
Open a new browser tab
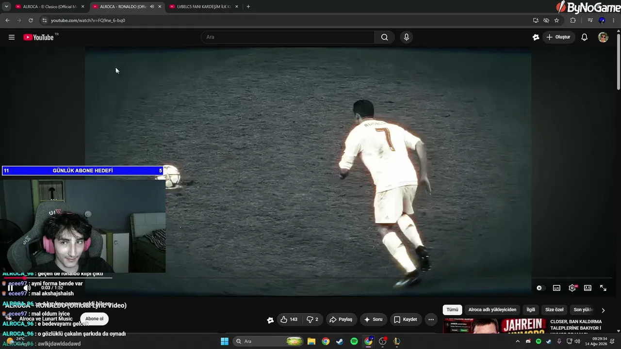coord(248,7)
